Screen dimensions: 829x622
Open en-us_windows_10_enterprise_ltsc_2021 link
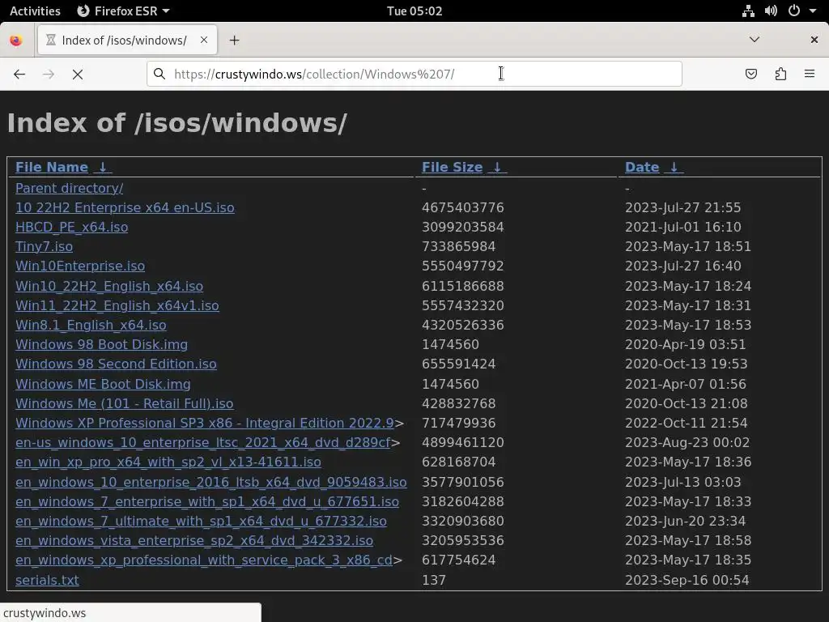tap(203, 442)
